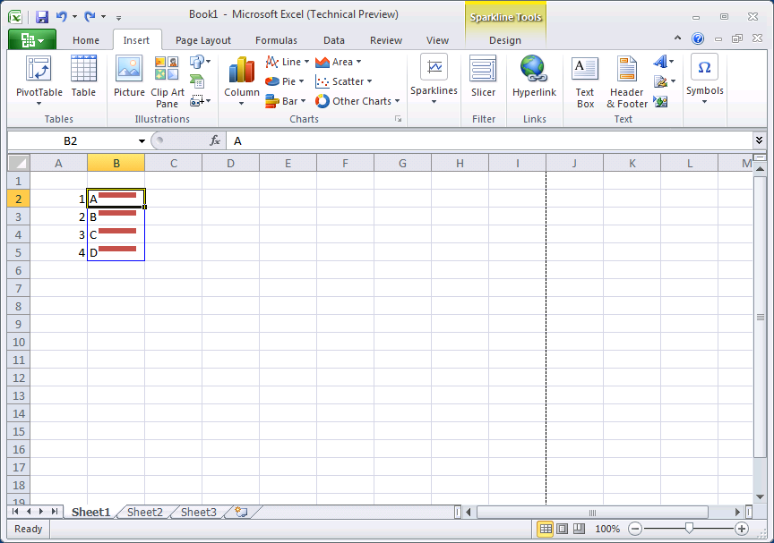Insert a Text Box
Viewport: 774px width, 543px height.
(x=585, y=81)
